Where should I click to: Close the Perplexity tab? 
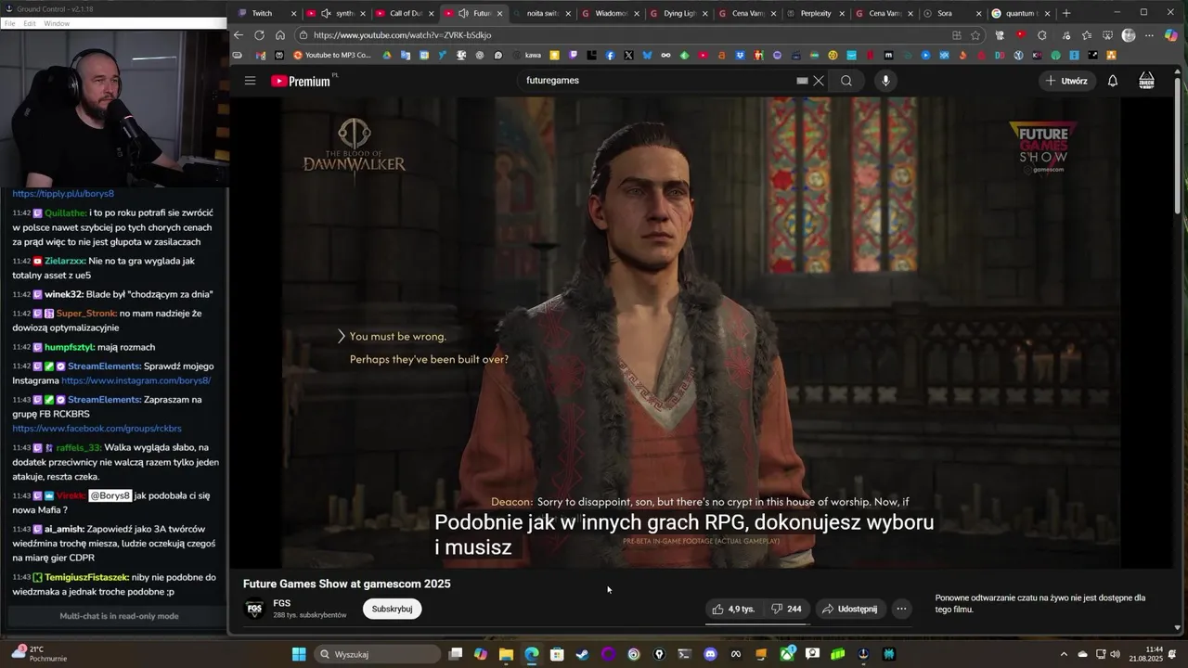842,13
